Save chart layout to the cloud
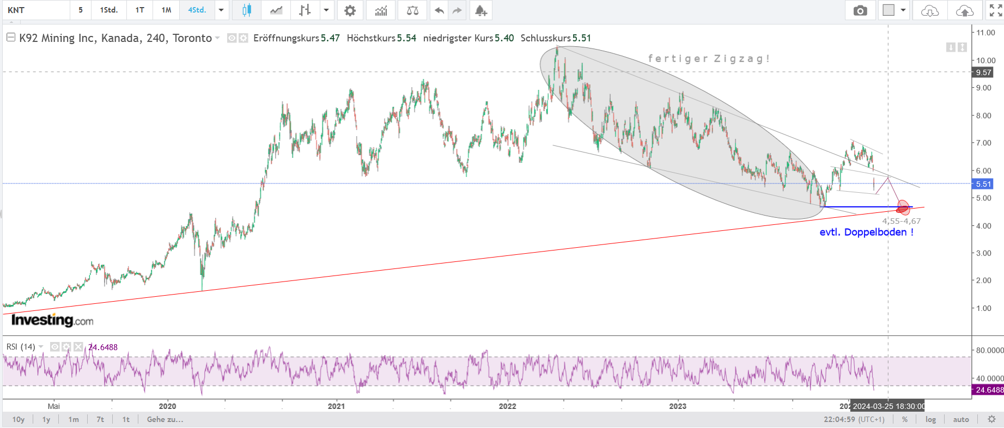The height and width of the screenshot is (428, 1004). 964,10
